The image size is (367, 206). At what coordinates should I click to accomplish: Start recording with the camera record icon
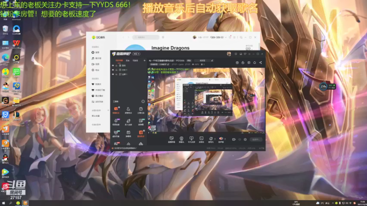click(x=234, y=140)
